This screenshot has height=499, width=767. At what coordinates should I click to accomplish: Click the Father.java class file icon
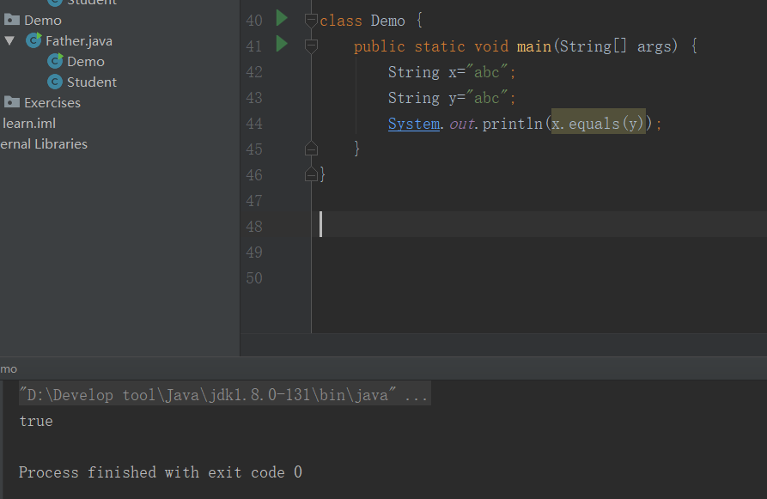click(33, 40)
